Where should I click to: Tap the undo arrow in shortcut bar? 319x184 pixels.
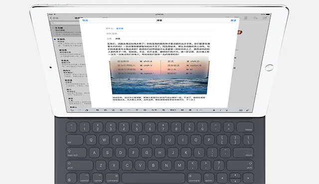tap(72, 110)
